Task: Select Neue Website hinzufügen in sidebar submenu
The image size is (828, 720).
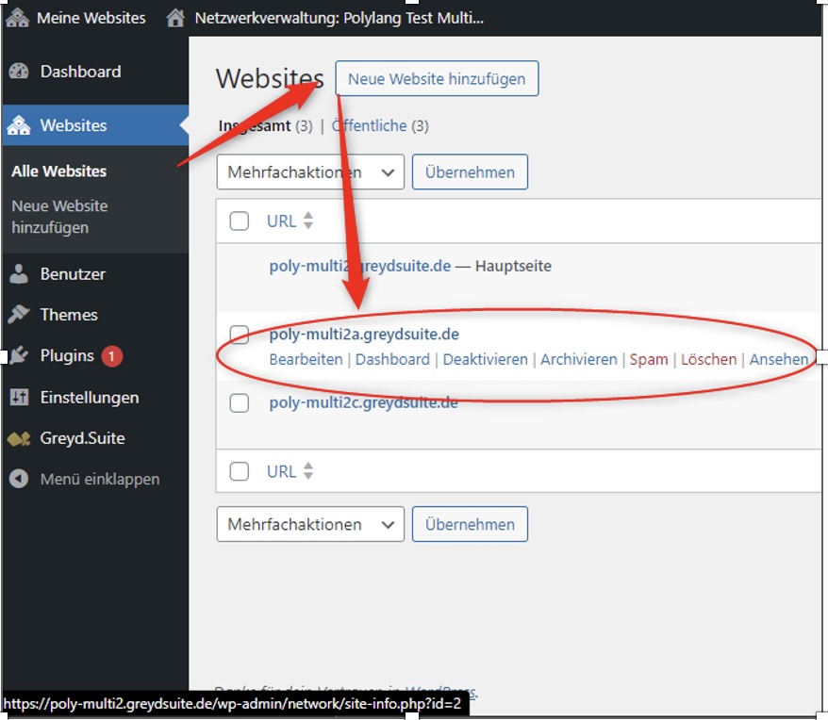Action: [x=59, y=217]
